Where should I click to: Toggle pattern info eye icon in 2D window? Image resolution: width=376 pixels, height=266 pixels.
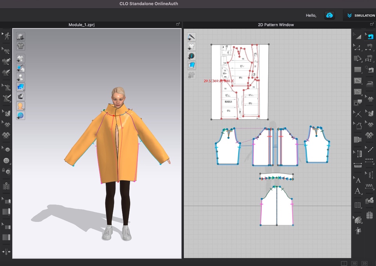click(x=192, y=56)
